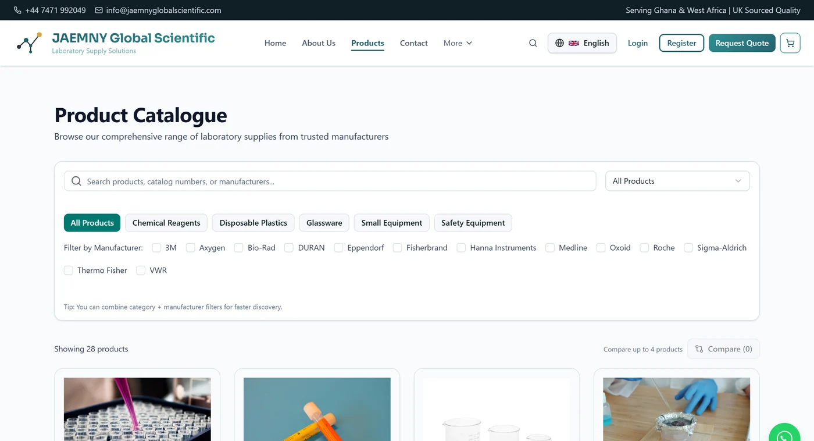The height and width of the screenshot is (441, 814).
Task: Tick the 3M manufacturer checkbox
Action: (156, 248)
